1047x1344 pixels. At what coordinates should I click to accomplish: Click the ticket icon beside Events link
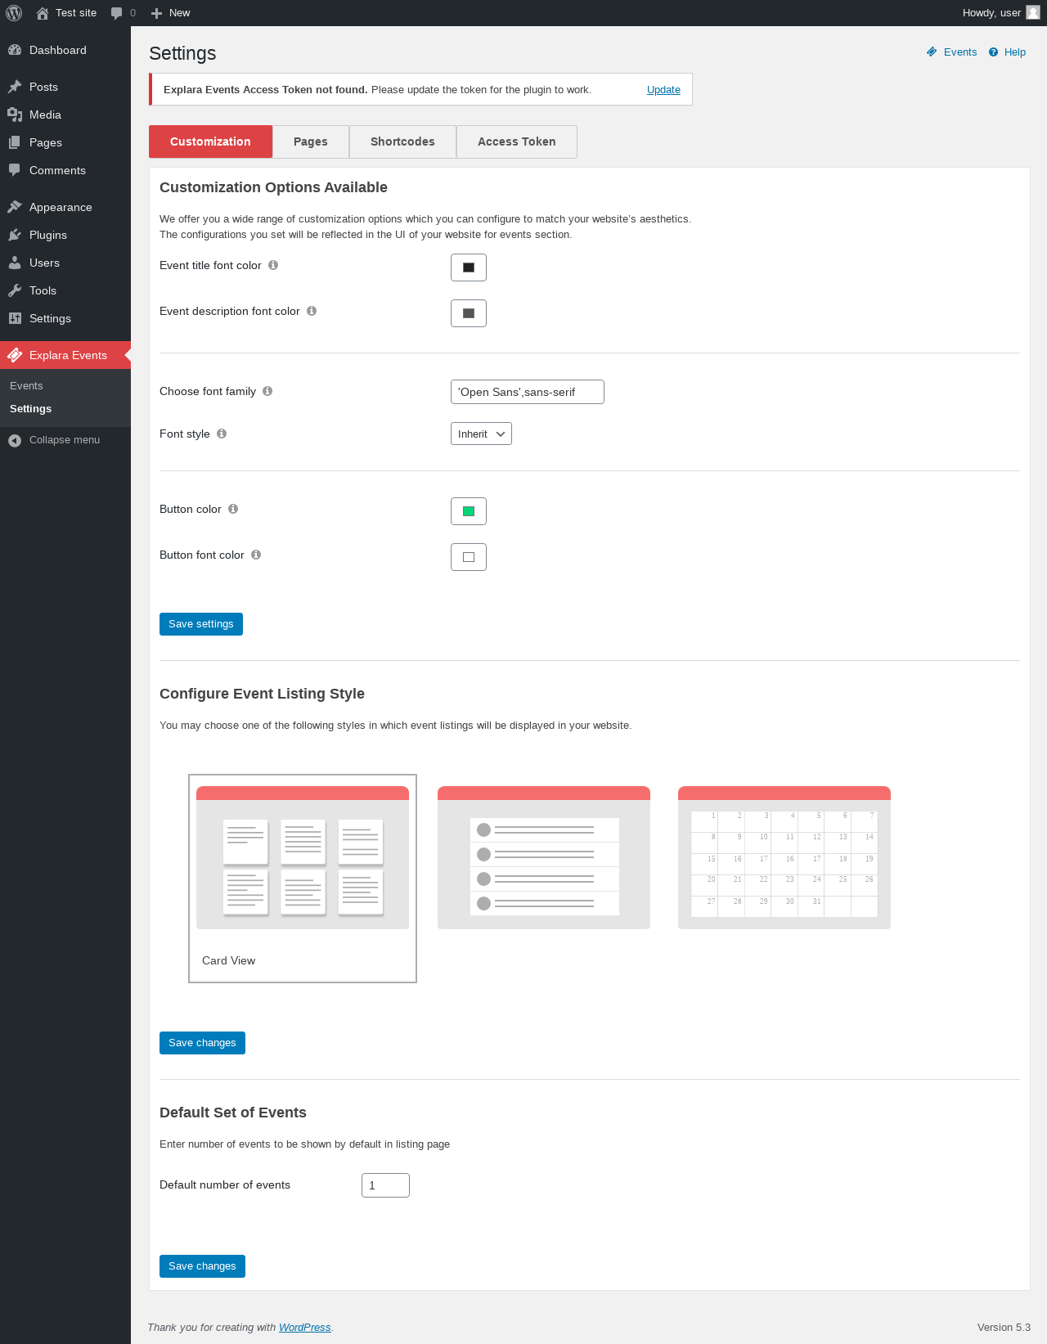pyautogui.click(x=932, y=52)
